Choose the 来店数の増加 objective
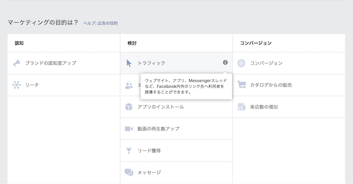 [x=289, y=107]
